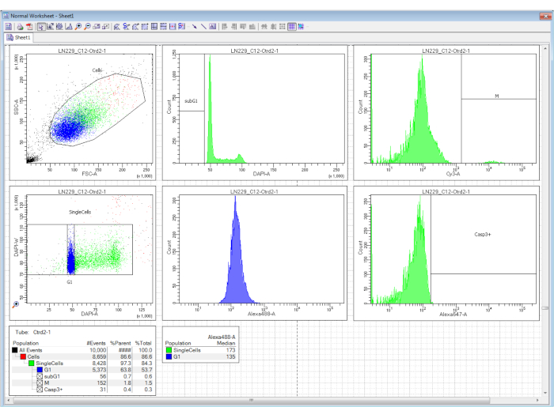Click zoom icon beside DAPI-W plot
554x407 pixels.
(x=17, y=304)
